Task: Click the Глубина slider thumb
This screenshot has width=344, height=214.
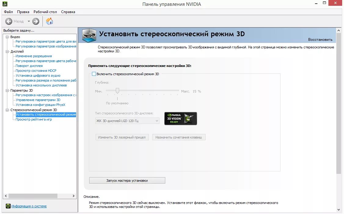Action: click(117, 90)
